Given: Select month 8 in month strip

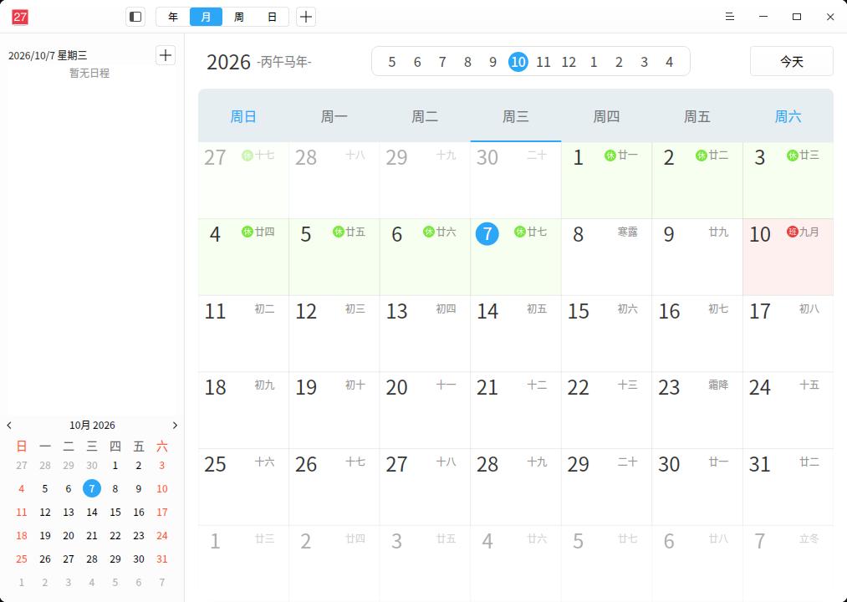Looking at the screenshot, I should 467,62.
